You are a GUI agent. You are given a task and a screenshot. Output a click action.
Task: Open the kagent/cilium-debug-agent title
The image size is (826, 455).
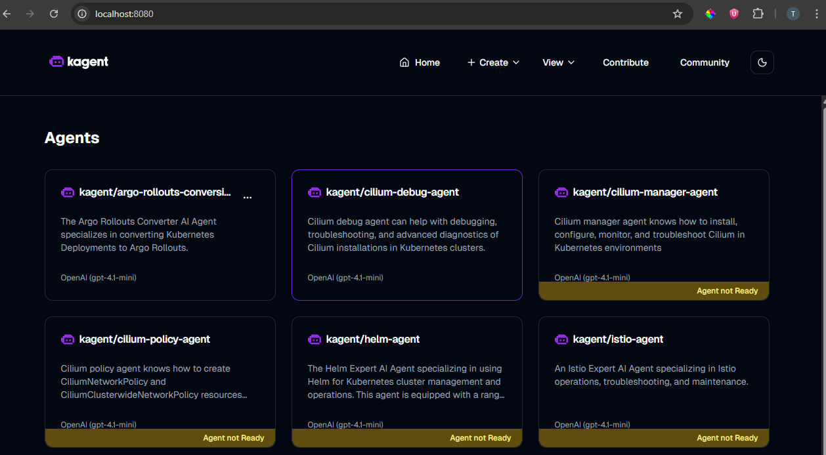393,192
